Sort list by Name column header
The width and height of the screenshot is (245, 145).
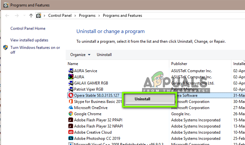(73, 64)
